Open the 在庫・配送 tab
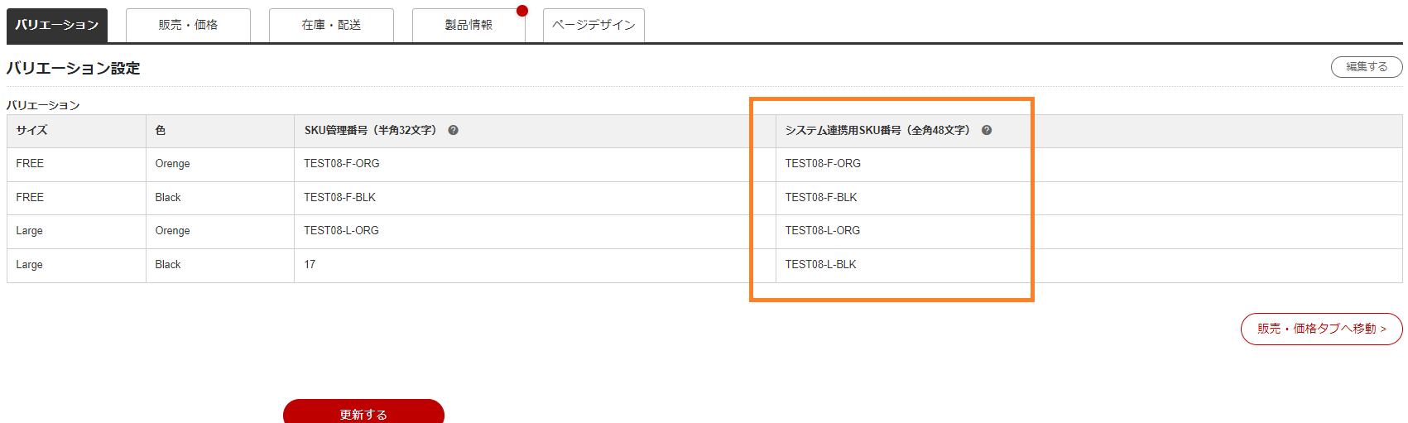Viewport: 1408px width, 423px height. (x=331, y=25)
